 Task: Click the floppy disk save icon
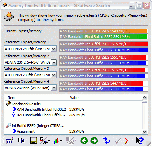point(34,141)
